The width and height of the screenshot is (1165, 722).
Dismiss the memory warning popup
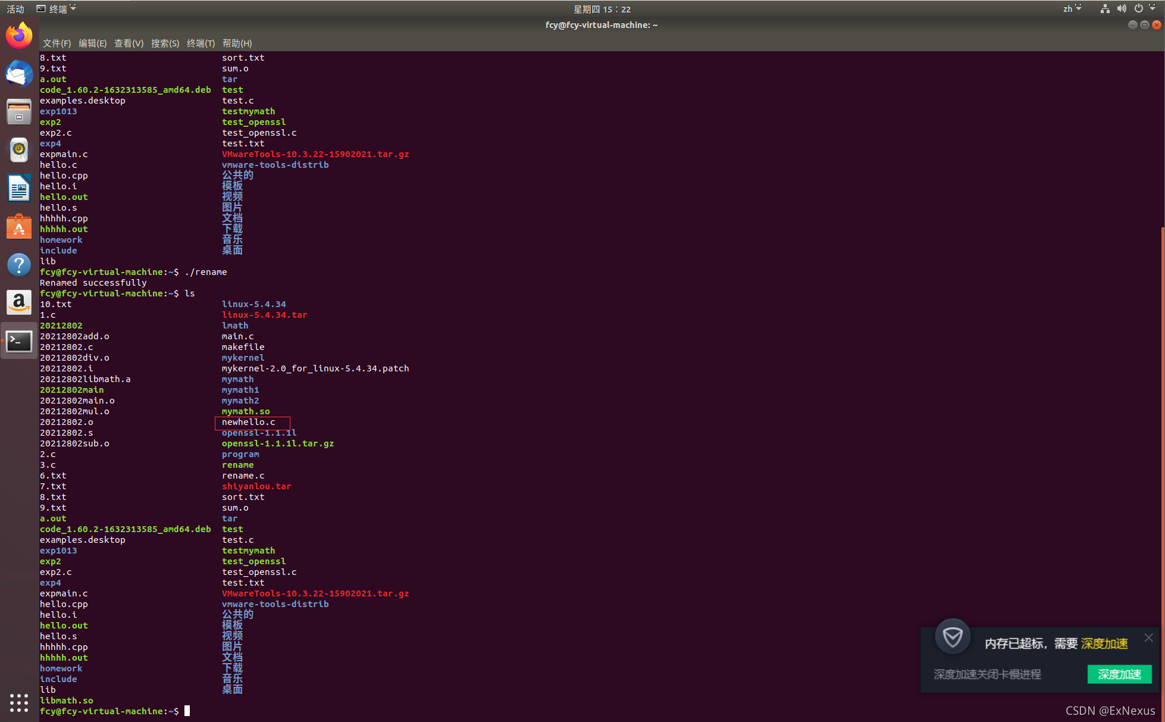point(1148,637)
